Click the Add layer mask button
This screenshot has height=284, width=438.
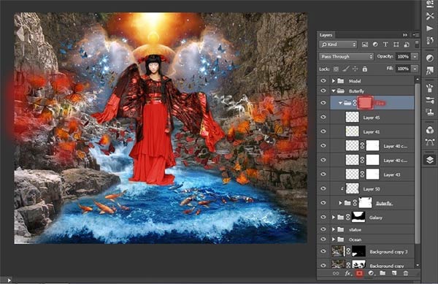point(359,273)
